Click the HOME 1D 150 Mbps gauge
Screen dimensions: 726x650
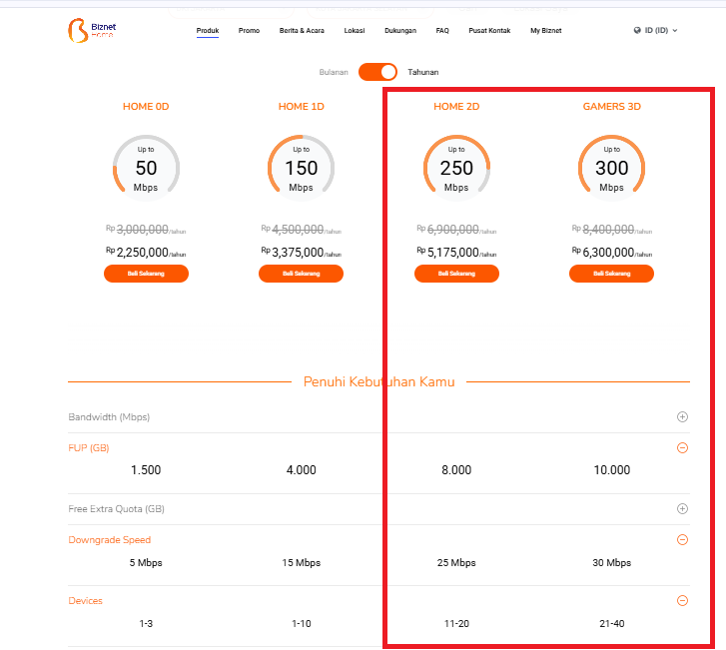click(301, 168)
